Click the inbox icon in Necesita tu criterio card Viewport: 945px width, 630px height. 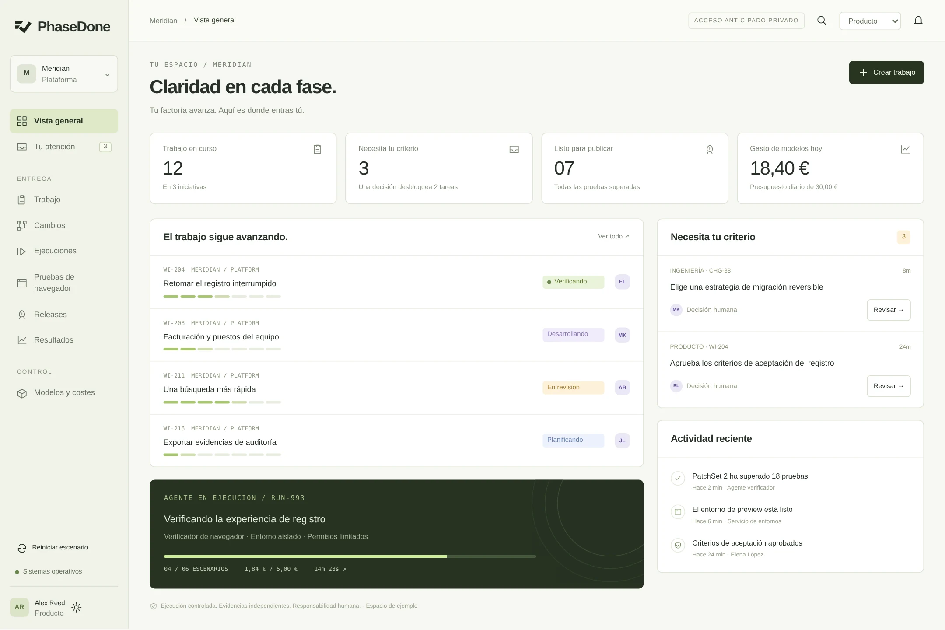pos(514,149)
